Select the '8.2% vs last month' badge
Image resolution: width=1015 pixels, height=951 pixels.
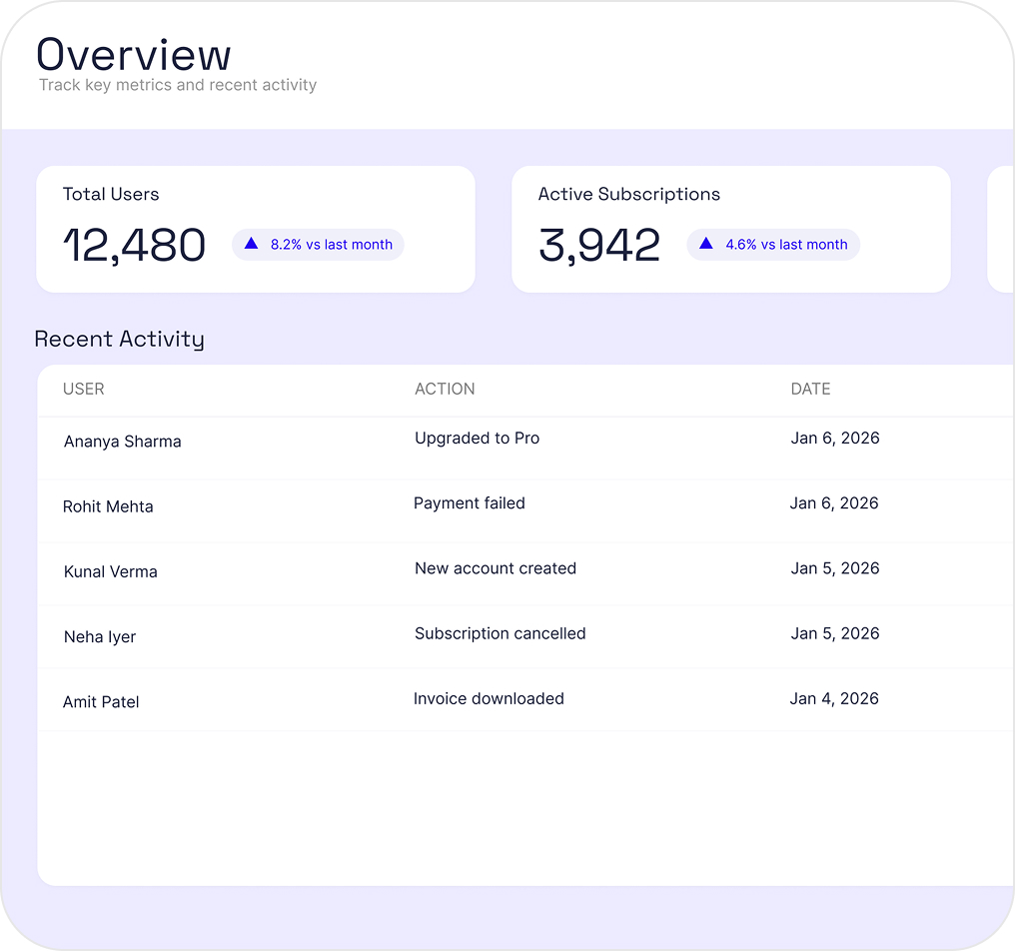(318, 244)
